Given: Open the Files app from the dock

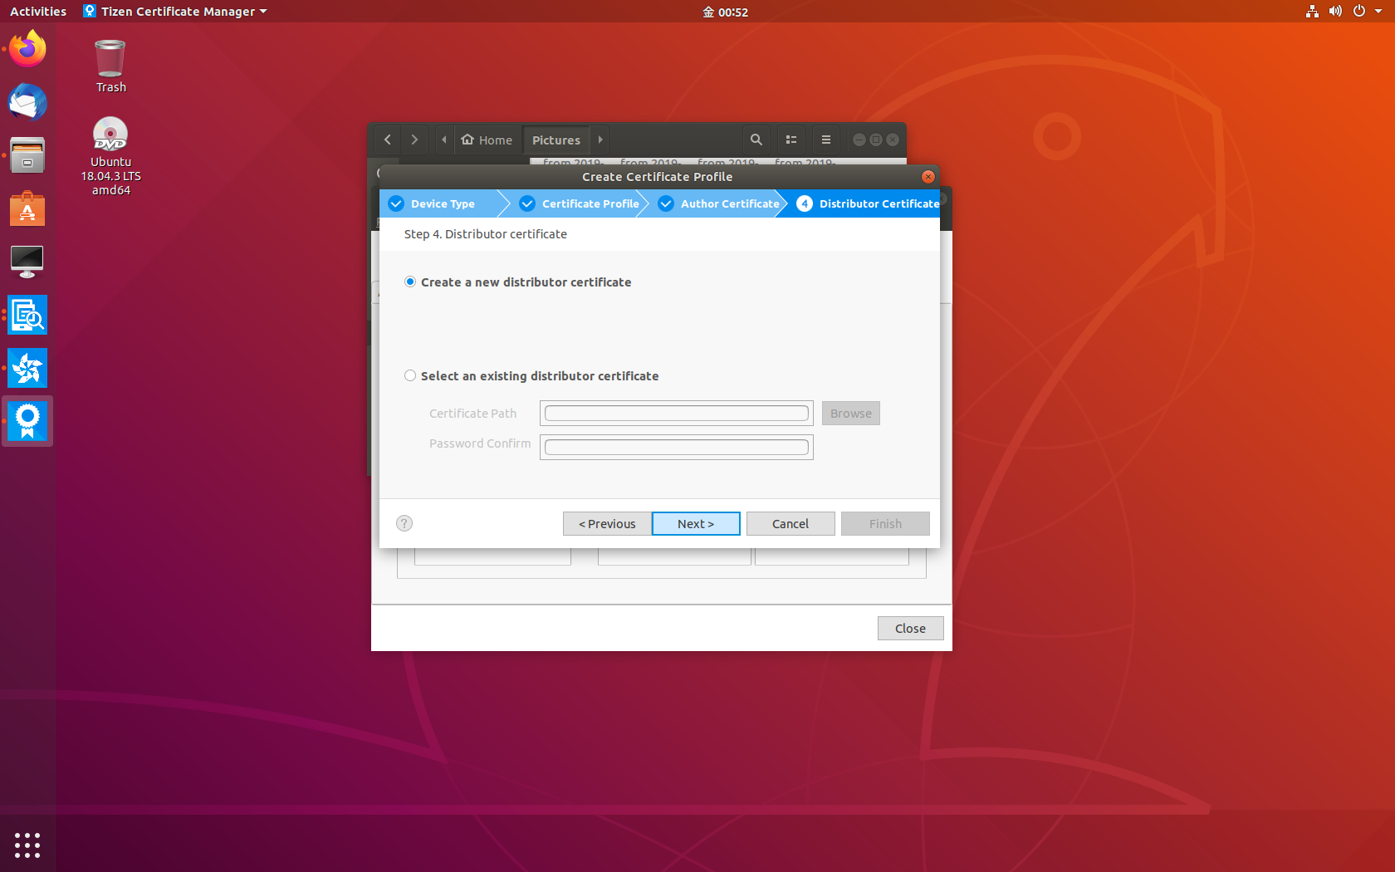Looking at the screenshot, I should tap(27, 155).
